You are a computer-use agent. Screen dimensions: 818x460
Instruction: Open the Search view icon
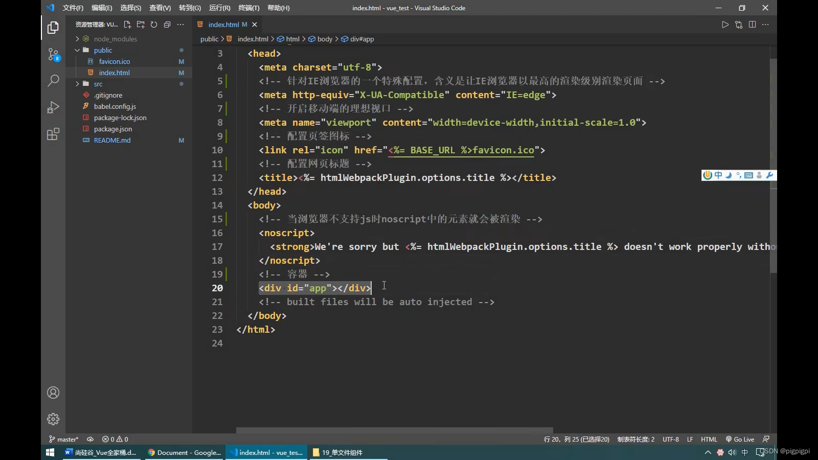[x=53, y=81]
